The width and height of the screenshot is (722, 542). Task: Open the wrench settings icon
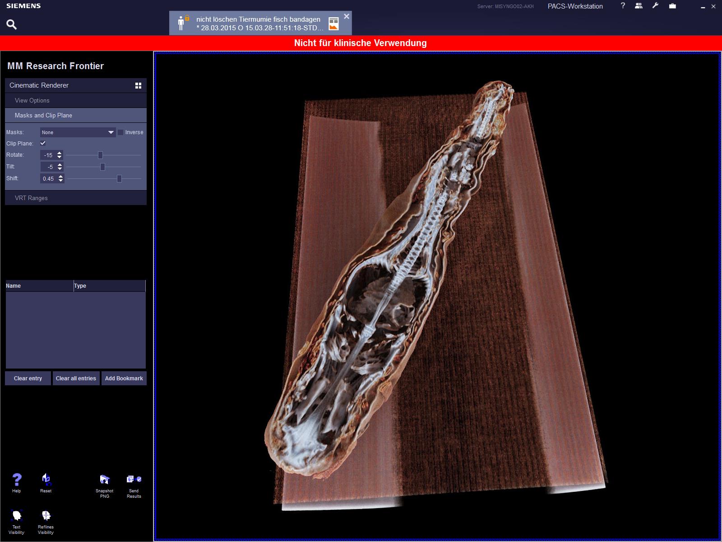(x=655, y=6)
